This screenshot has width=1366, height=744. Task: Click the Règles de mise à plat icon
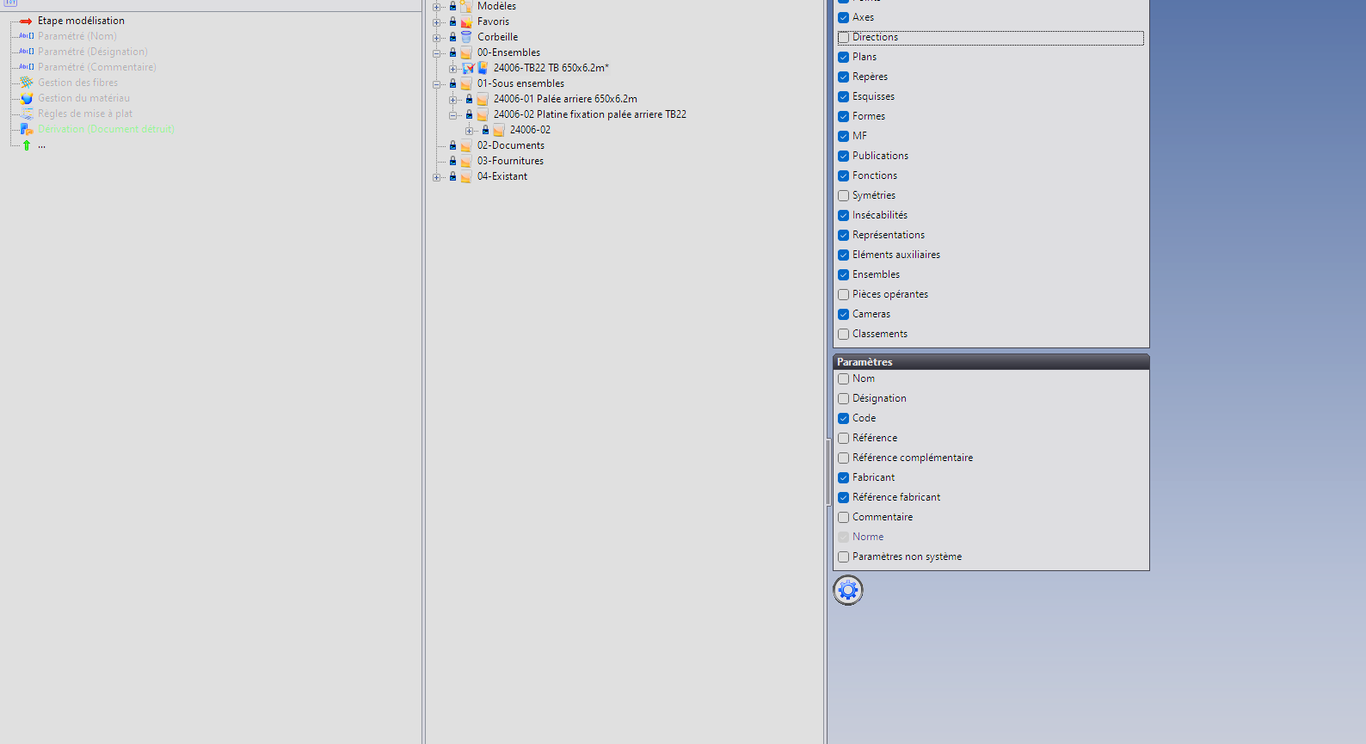point(27,114)
